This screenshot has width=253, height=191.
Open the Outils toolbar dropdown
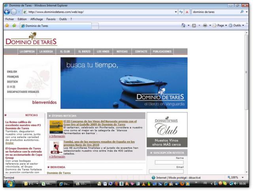236,25
